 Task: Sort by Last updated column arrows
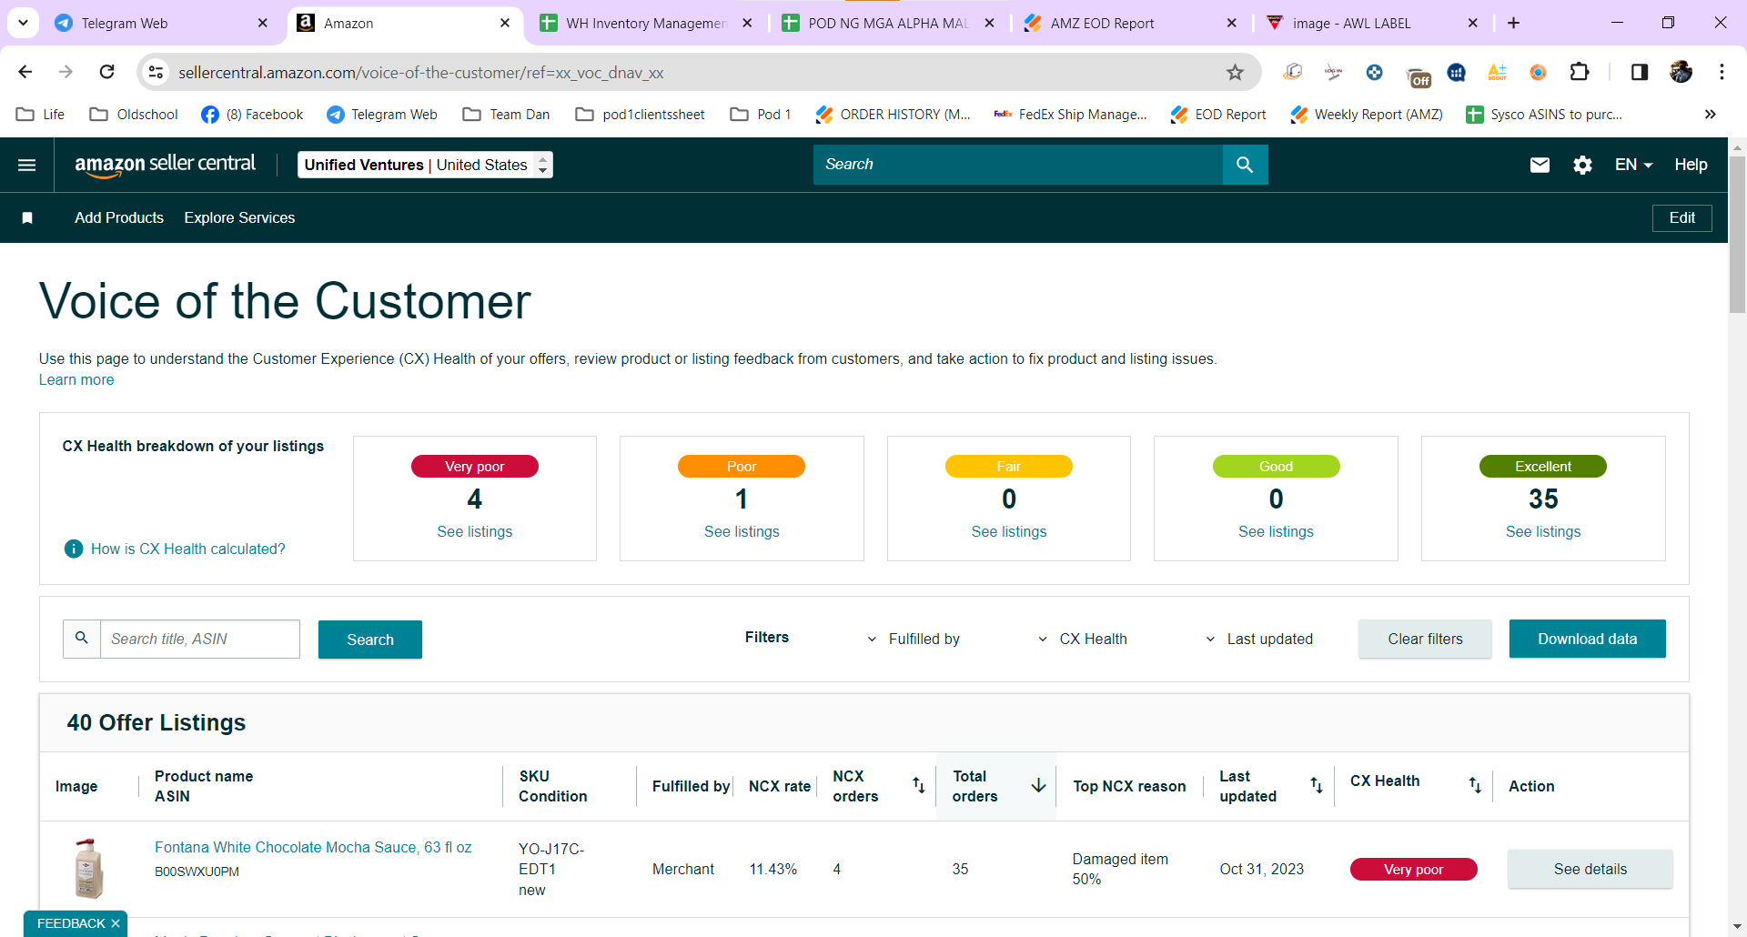(1316, 785)
